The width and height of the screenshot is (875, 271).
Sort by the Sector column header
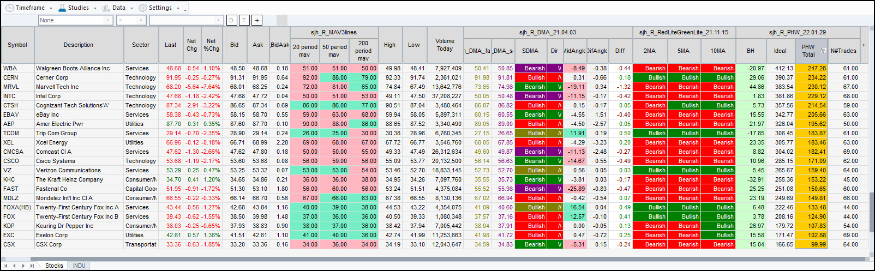tap(141, 45)
